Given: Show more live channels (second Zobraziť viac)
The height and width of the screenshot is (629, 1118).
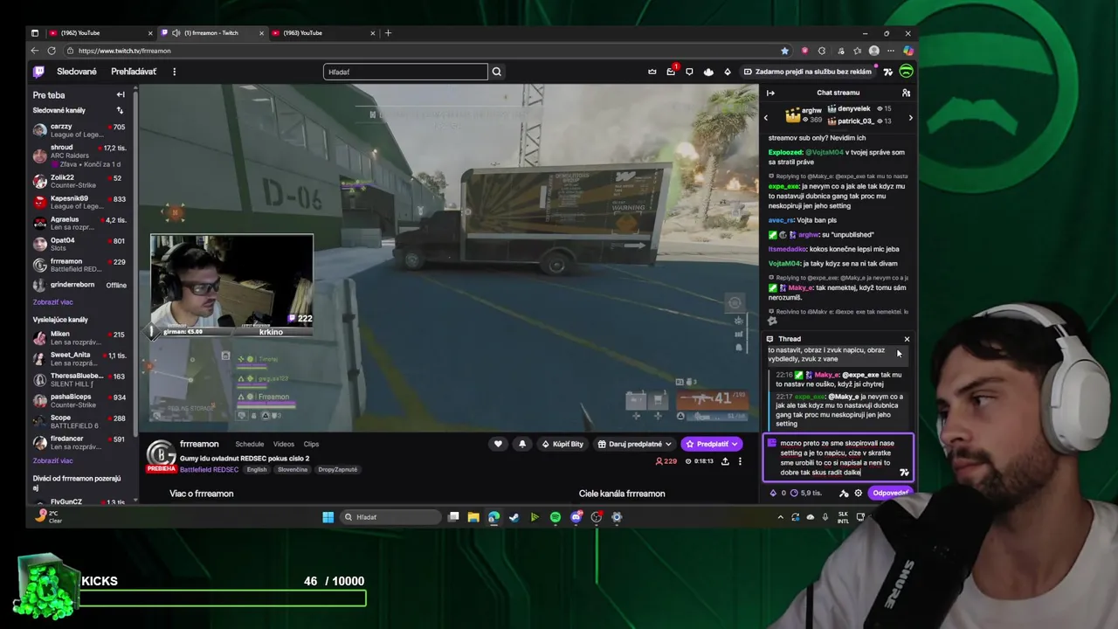Looking at the screenshot, I should tap(52, 460).
